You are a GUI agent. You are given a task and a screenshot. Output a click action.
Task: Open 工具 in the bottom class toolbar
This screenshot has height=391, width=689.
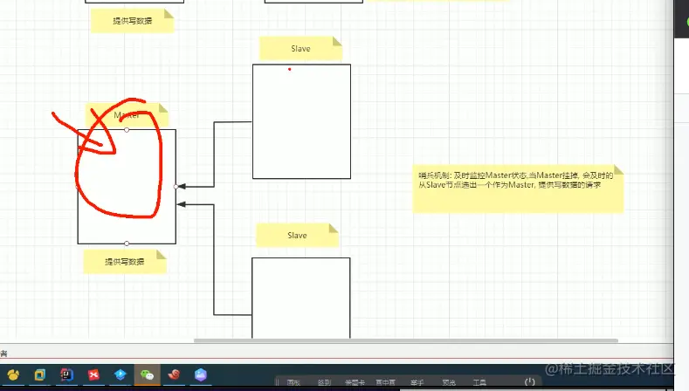point(479,382)
